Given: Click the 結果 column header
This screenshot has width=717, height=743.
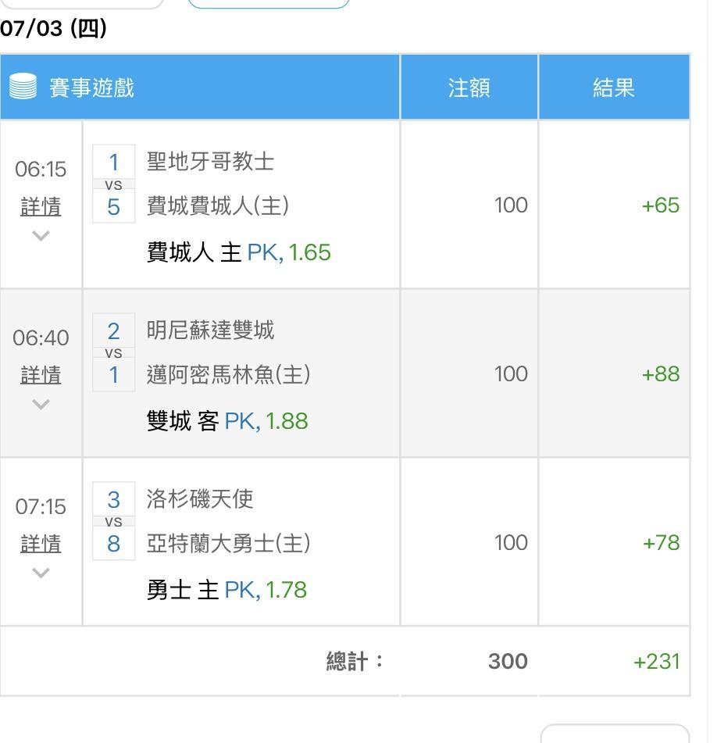Looking at the screenshot, I should coord(614,88).
